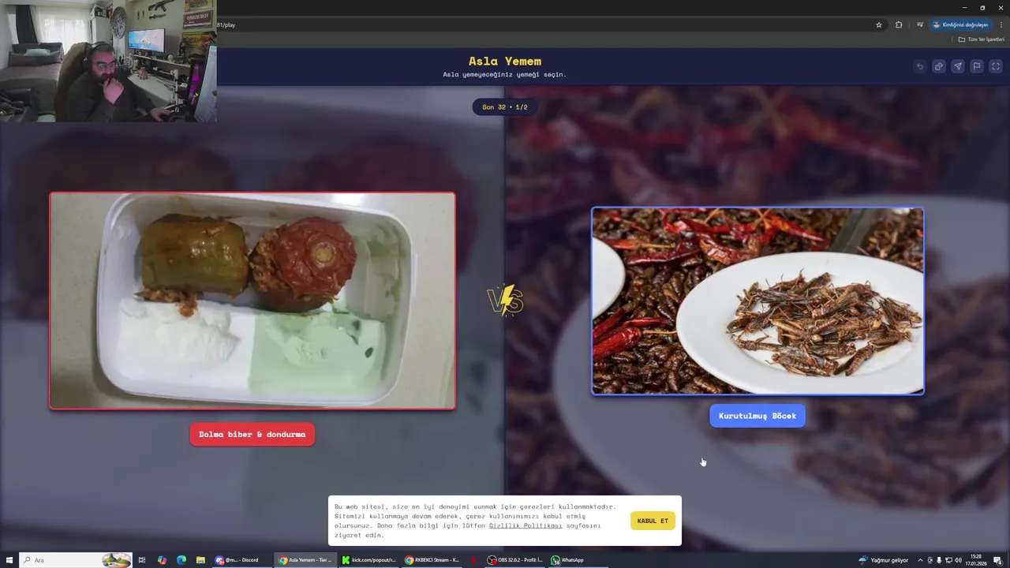
Task: Open the clock showing 15:28
Action: [977, 560]
